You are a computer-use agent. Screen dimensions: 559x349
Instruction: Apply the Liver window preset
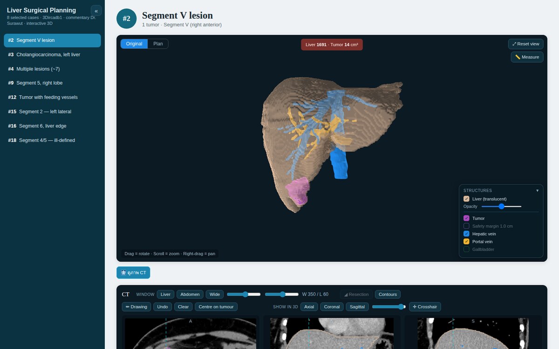pos(165,294)
